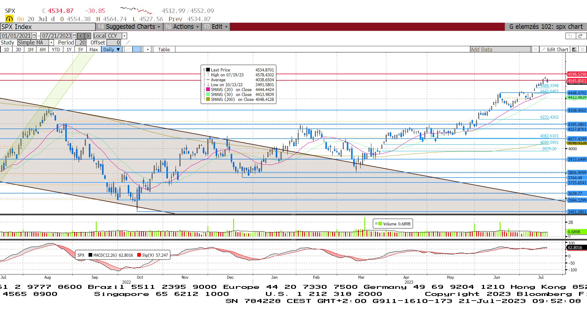
Task: Shift the date range forward with the right arrow
Action: point(88,36)
